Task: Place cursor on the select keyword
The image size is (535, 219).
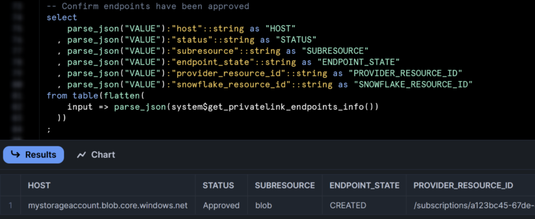Action: [62, 17]
